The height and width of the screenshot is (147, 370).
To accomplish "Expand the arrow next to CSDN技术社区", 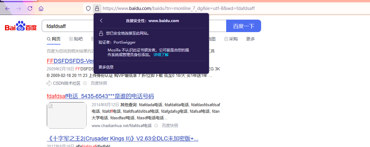I will (x=85, y=83).
